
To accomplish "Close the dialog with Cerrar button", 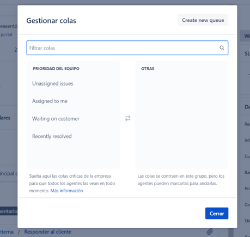I will tap(217, 214).
